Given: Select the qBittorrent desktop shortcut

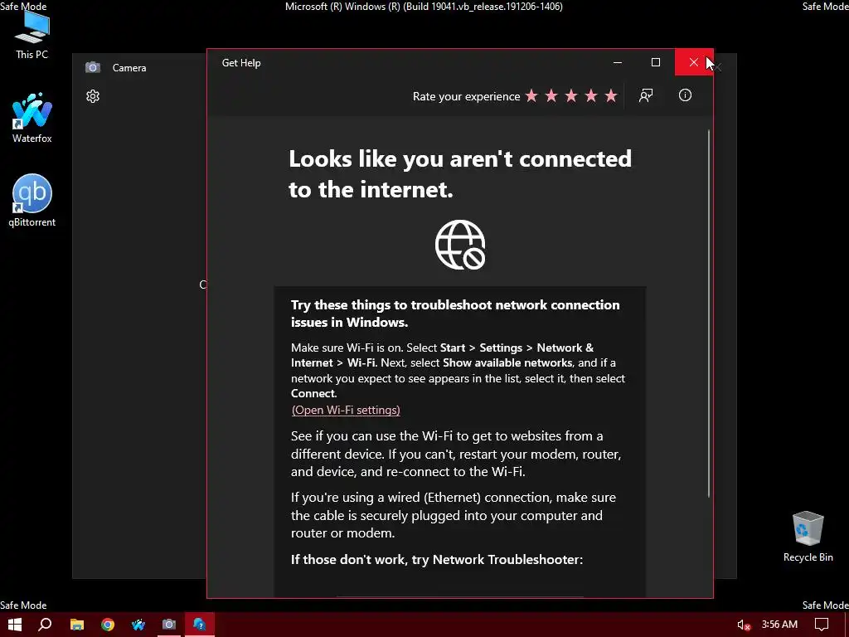Looking at the screenshot, I should [32, 201].
